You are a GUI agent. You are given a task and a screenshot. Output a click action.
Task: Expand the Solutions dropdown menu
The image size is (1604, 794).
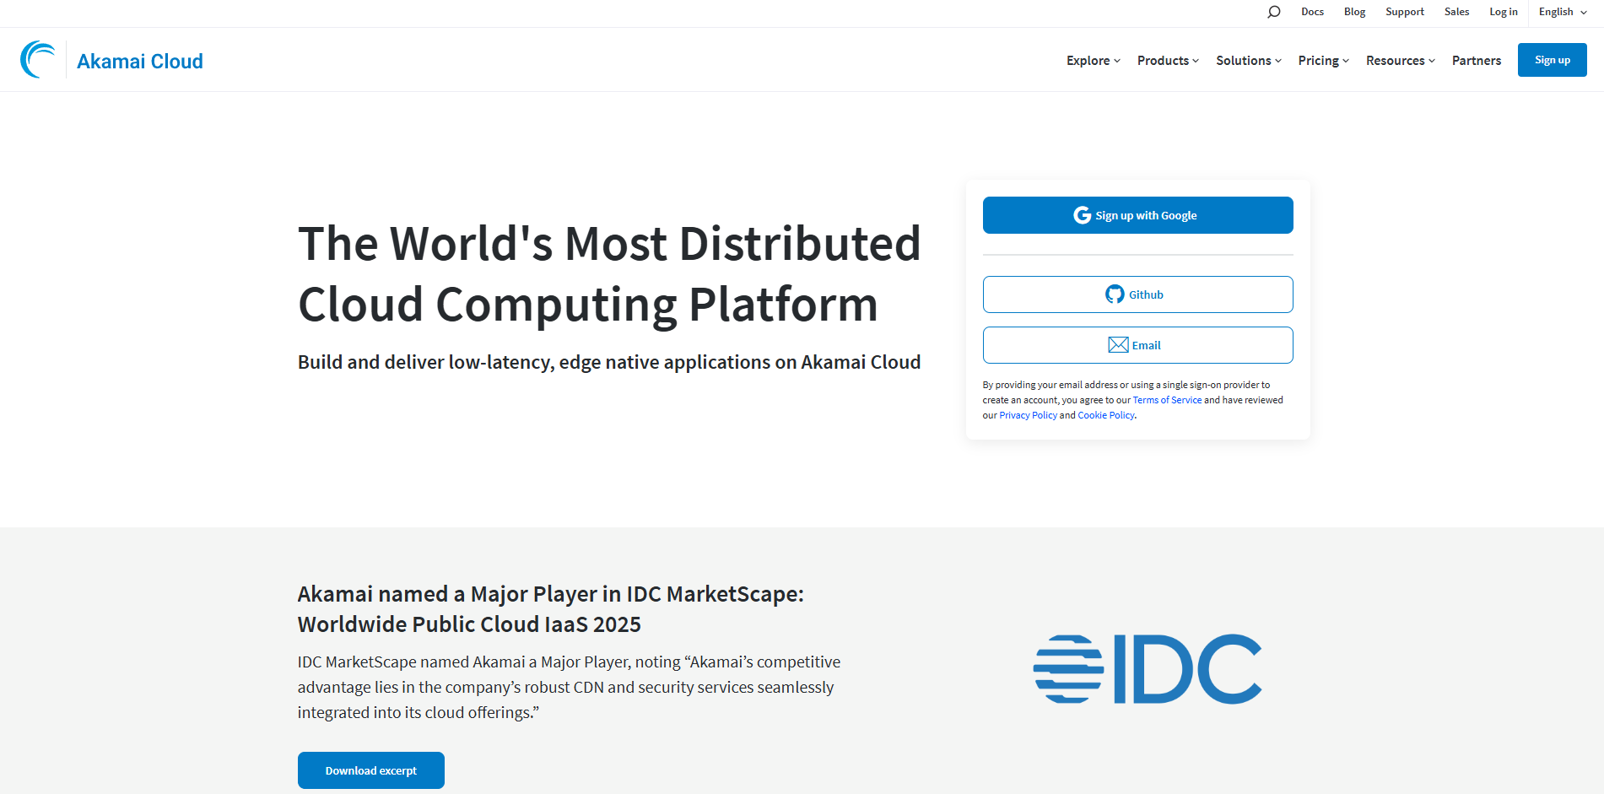1249,61
